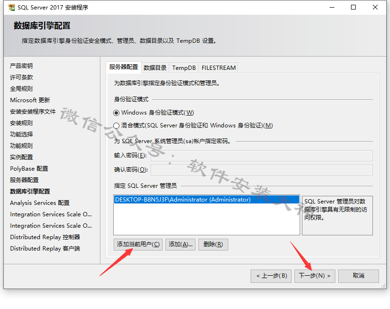Click Microsoft 更新 step in sidebar
This screenshot has height=309, width=390.
[30, 100]
